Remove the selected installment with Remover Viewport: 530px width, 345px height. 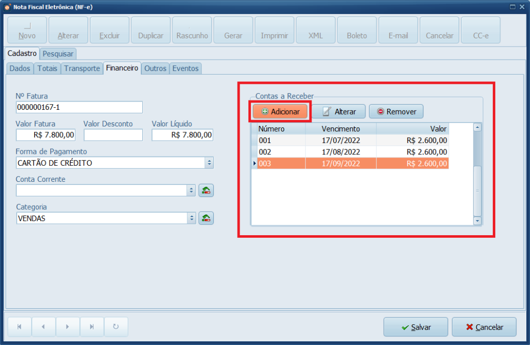tap(396, 111)
